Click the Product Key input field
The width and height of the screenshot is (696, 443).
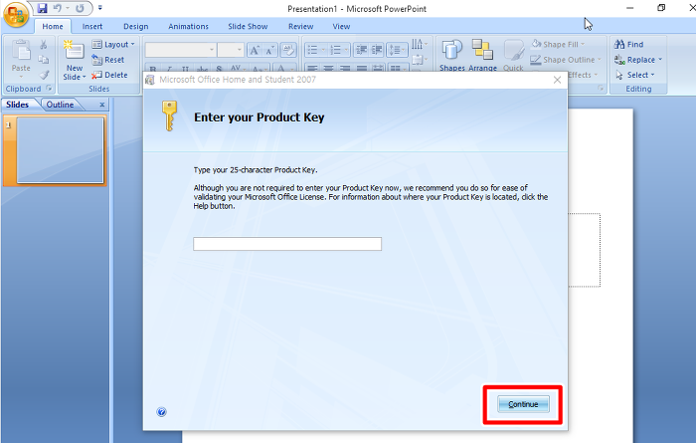click(287, 244)
